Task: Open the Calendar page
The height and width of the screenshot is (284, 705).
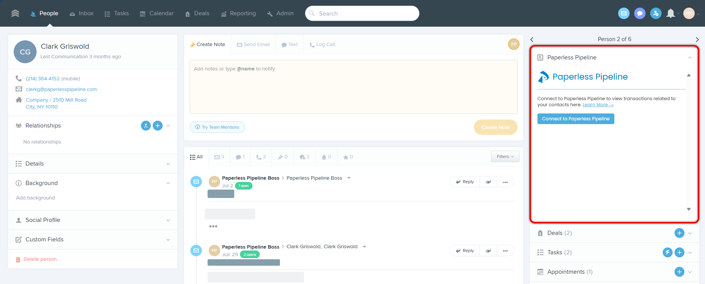Action: [x=157, y=13]
